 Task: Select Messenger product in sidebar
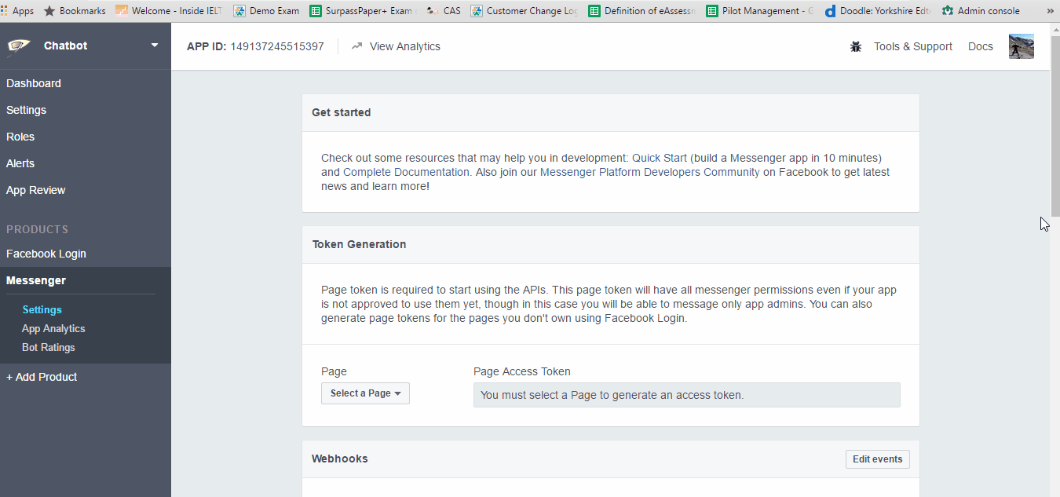[x=36, y=280]
